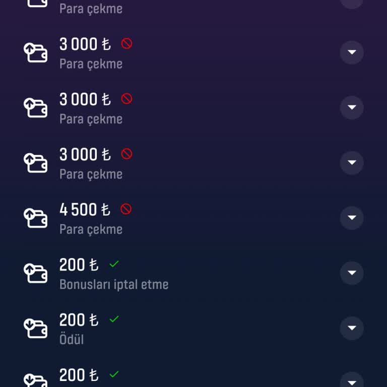The image size is (387, 387).
Task: Click the Bonusları iptal etme label
Action: 114,284
